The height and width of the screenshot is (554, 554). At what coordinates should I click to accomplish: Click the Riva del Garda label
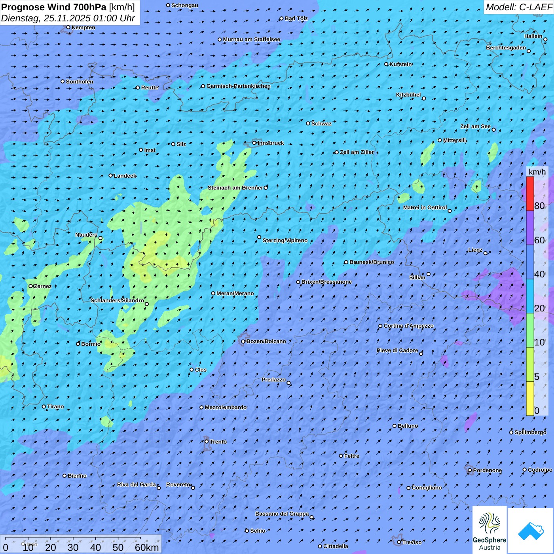coord(137,484)
